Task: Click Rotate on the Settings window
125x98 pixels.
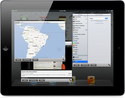Action: click(x=93, y=65)
